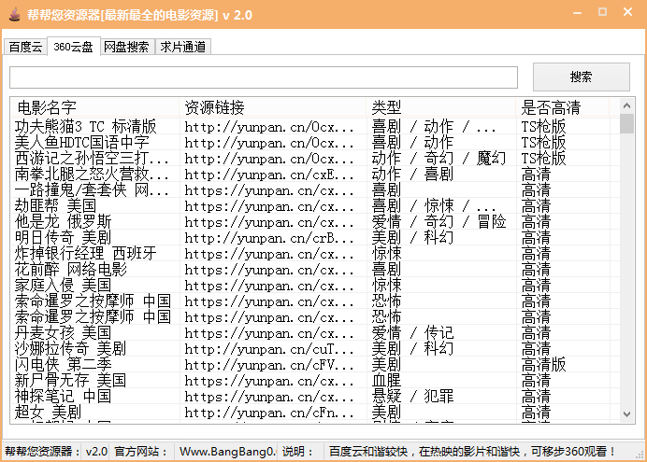Click the app icon in the title bar

pyautogui.click(x=14, y=15)
